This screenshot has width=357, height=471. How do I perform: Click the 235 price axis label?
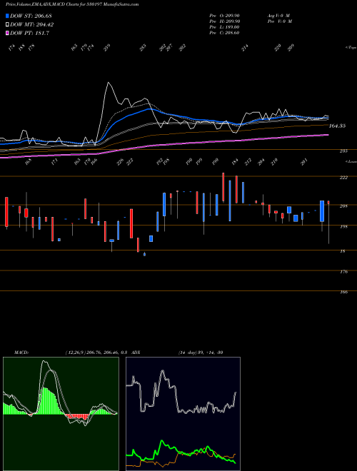click(343, 151)
